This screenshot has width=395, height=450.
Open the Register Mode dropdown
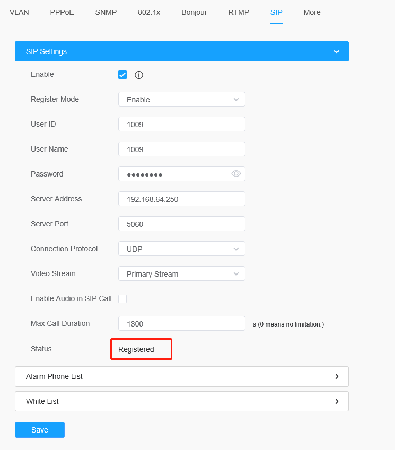[x=182, y=99]
